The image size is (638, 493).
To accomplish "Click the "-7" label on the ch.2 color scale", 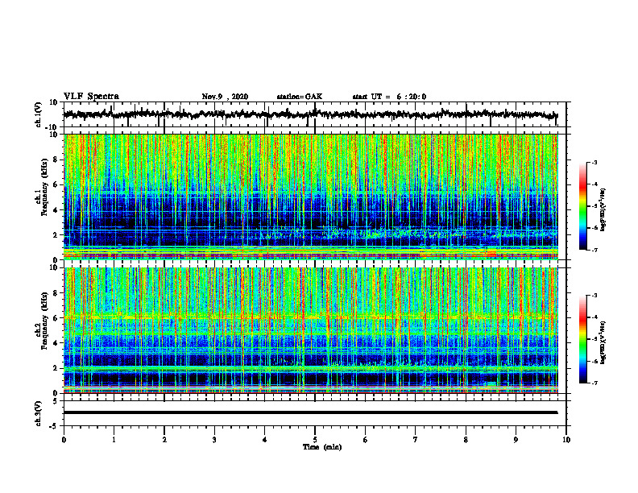I will click(x=594, y=383).
